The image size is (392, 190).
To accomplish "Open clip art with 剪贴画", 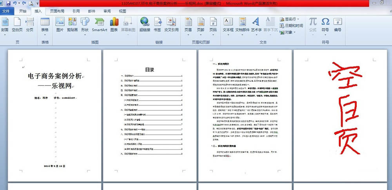I will point(72,25).
